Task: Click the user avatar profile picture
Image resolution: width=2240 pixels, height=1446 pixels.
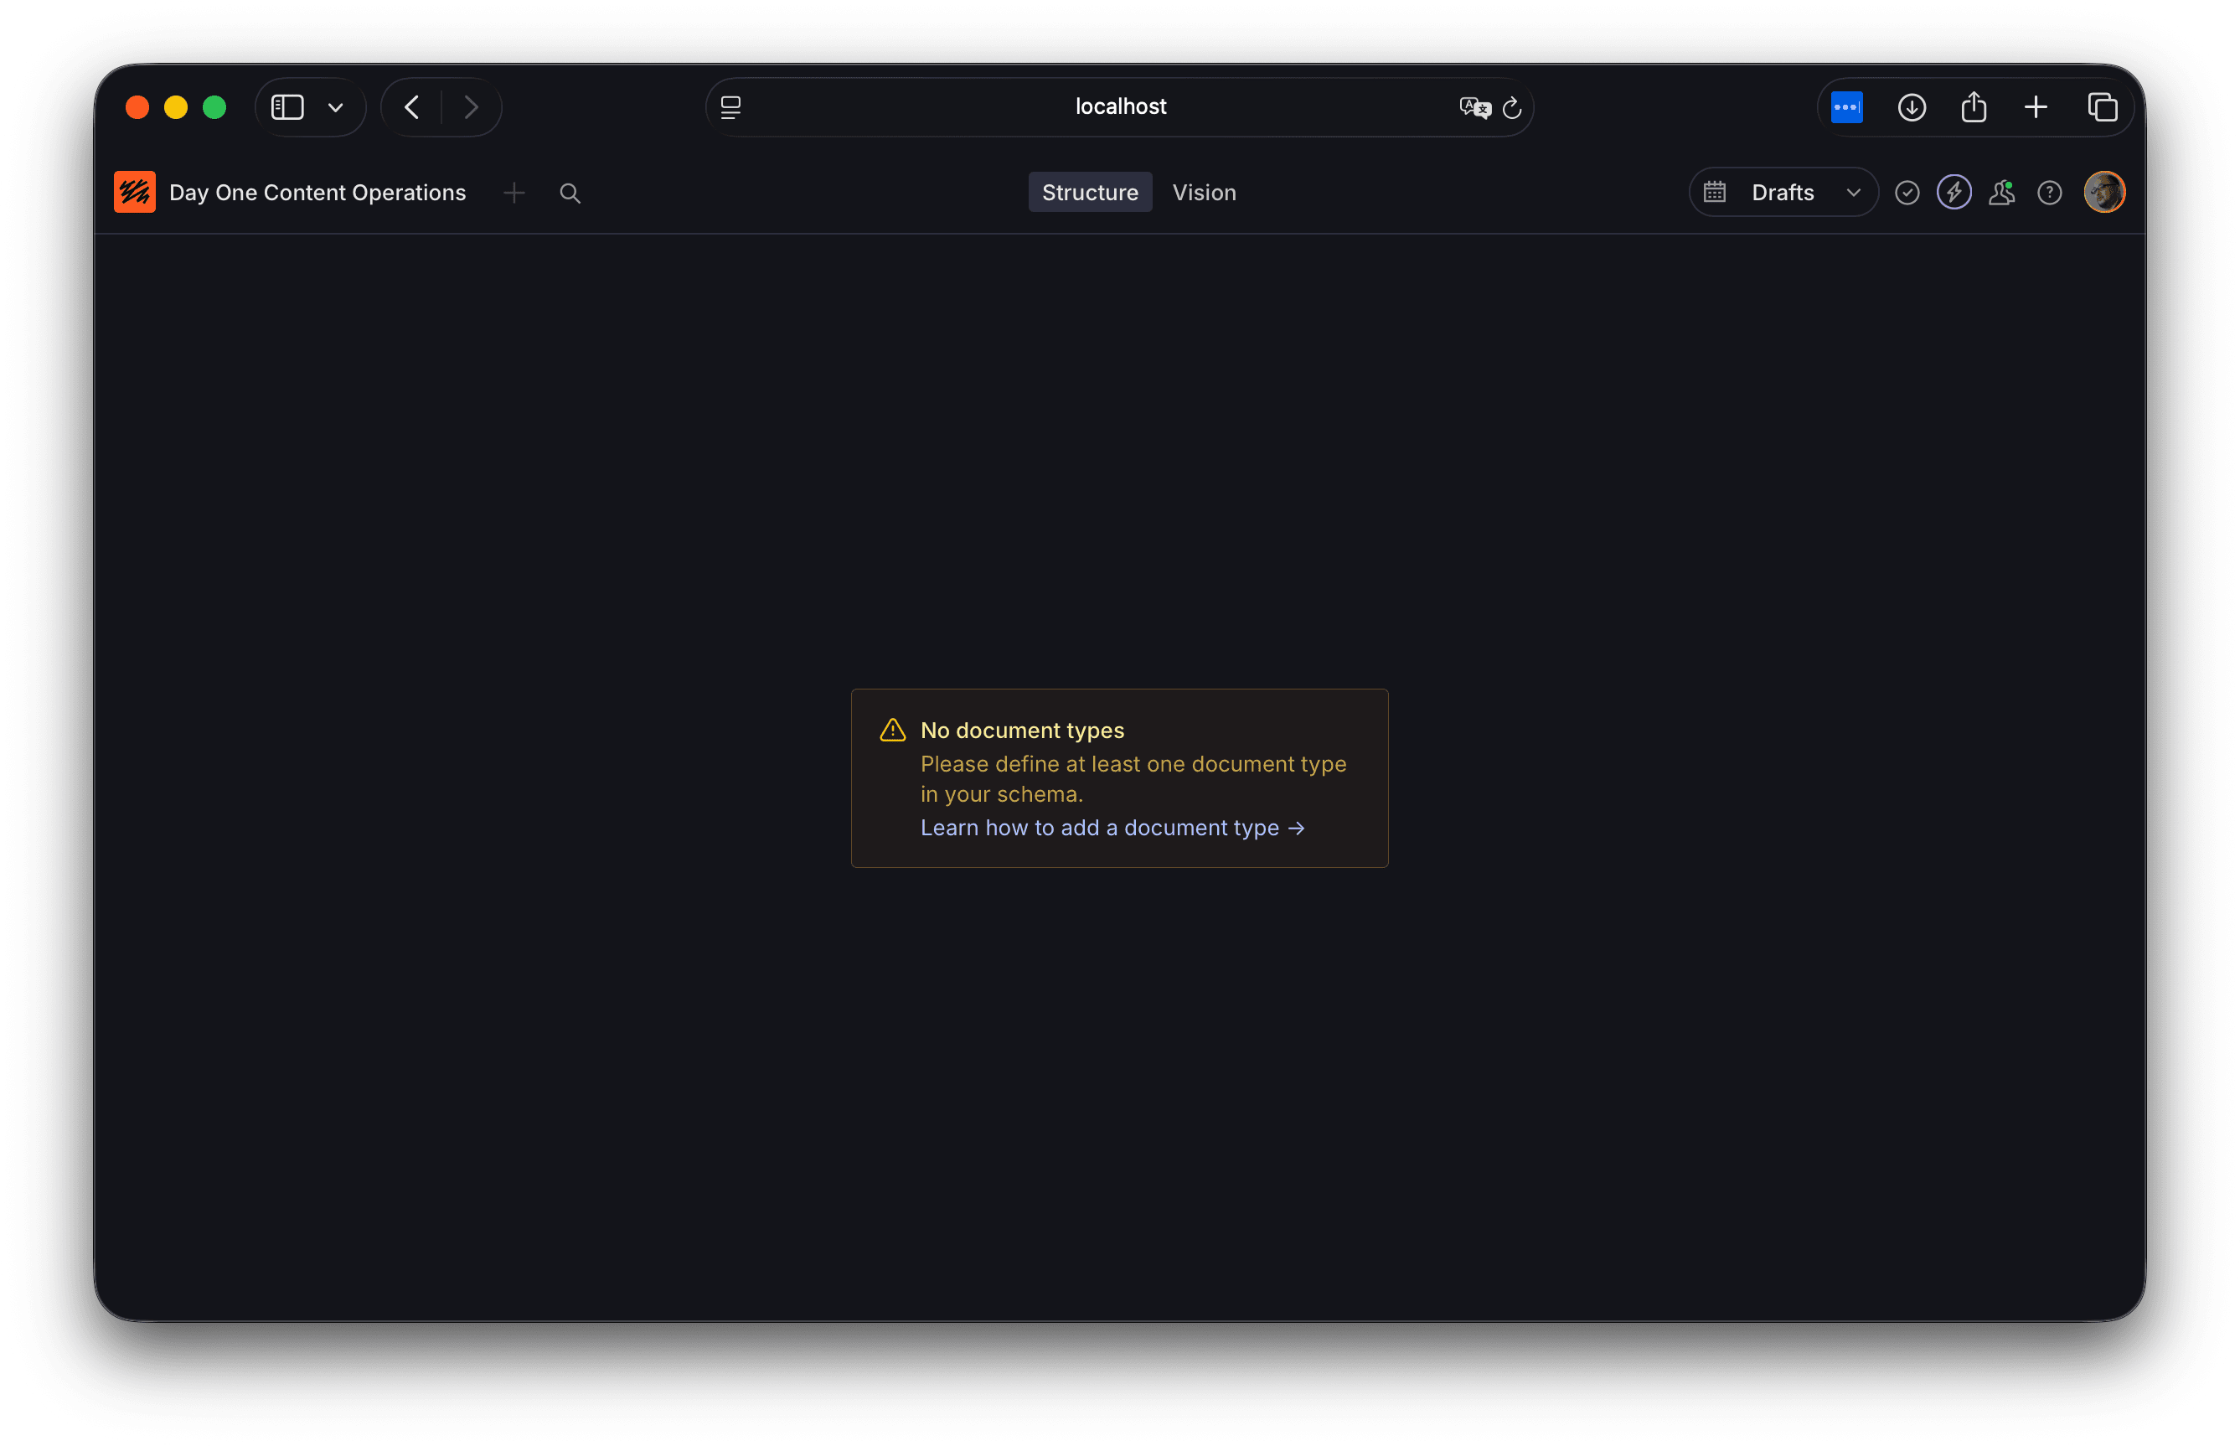Action: coord(2103,193)
